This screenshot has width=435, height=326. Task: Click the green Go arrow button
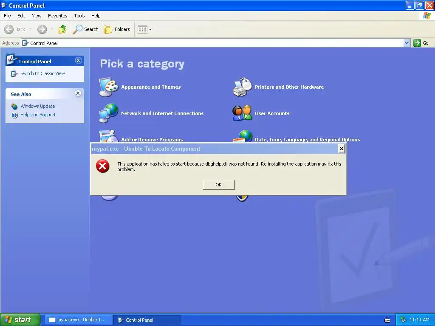417,43
